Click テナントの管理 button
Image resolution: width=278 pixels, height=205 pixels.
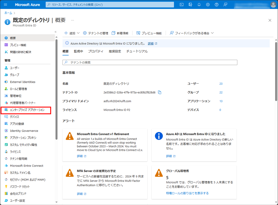(95, 33)
